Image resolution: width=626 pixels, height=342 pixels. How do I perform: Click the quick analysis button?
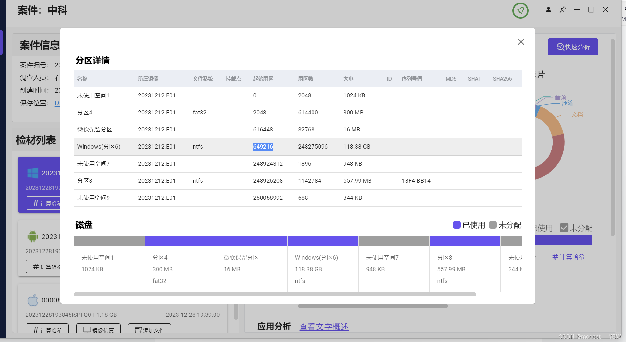pyautogui.click(x=573, y=47)
